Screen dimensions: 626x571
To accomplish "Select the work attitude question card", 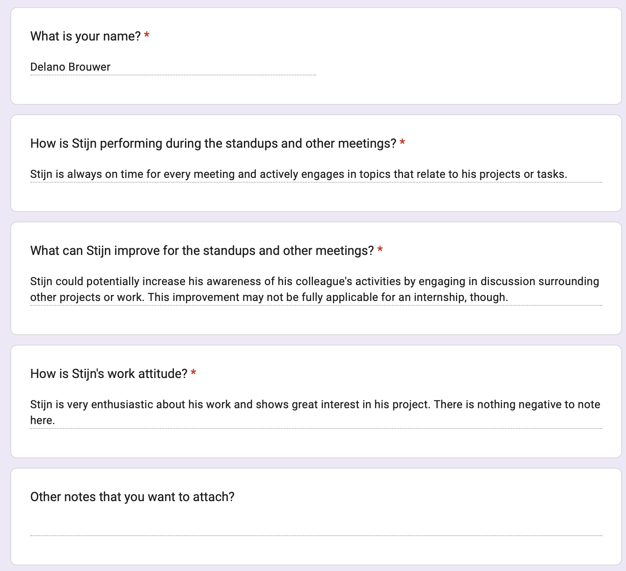I will pos(314,401).
